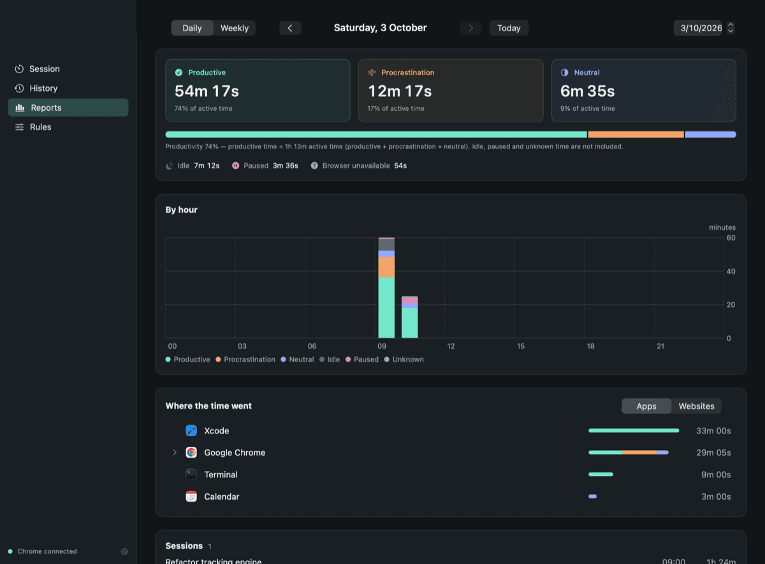Toggle Neutral legend item
The height and width of the screenshot is (564, 765).
tap(297, 360)
